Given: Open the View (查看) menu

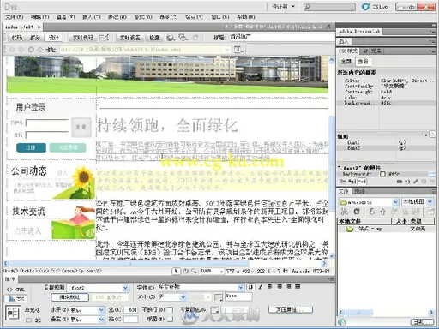Looking at the screenshot, I should click(x=65, y=17).
